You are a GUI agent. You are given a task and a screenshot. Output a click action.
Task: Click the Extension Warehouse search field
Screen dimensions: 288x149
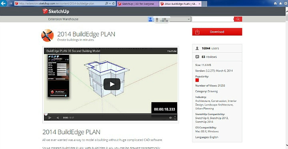213,19
